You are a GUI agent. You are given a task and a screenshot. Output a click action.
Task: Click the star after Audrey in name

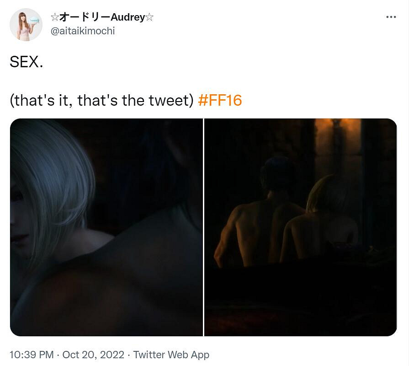tap(149, 17)
